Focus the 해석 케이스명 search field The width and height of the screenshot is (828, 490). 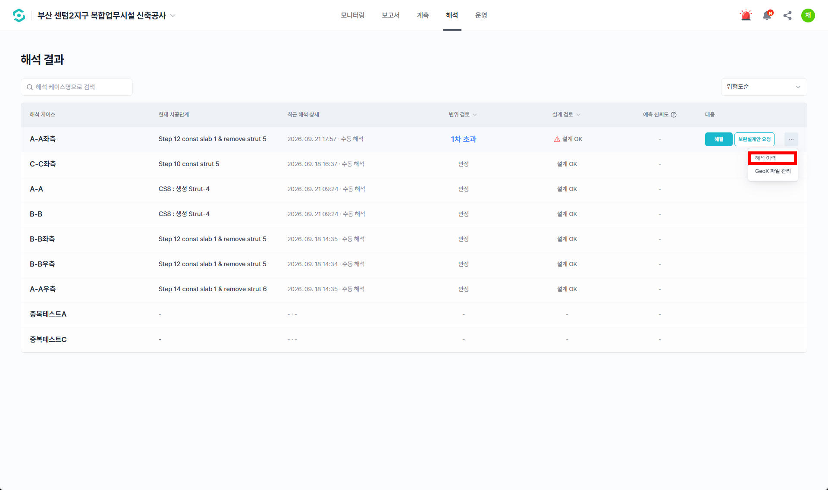point(77,87)
